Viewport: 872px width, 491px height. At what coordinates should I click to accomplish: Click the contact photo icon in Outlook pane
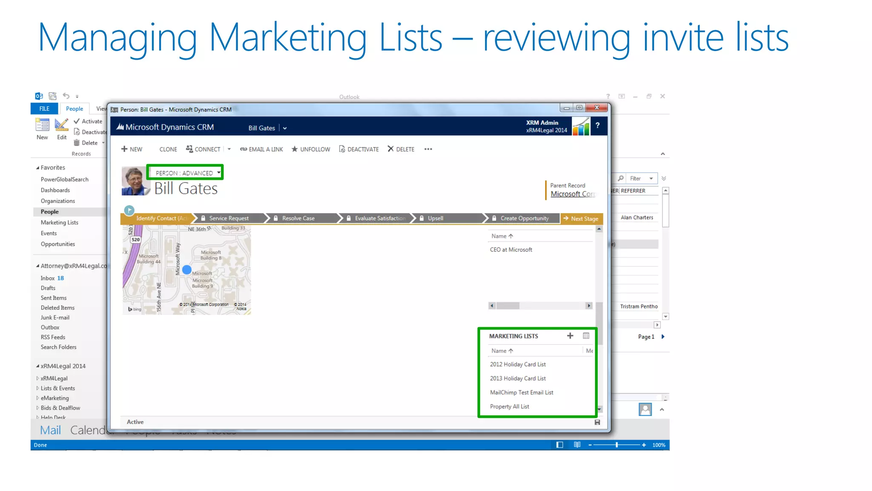point(645,410)
